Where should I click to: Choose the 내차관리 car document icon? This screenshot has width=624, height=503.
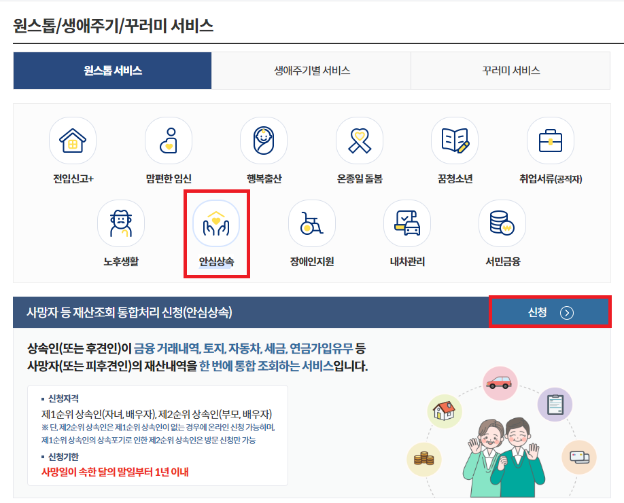point(407,223)
